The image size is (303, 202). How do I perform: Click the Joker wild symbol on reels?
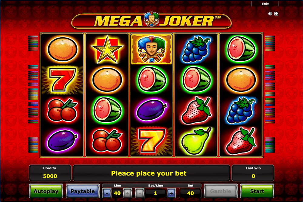point(151,49)
